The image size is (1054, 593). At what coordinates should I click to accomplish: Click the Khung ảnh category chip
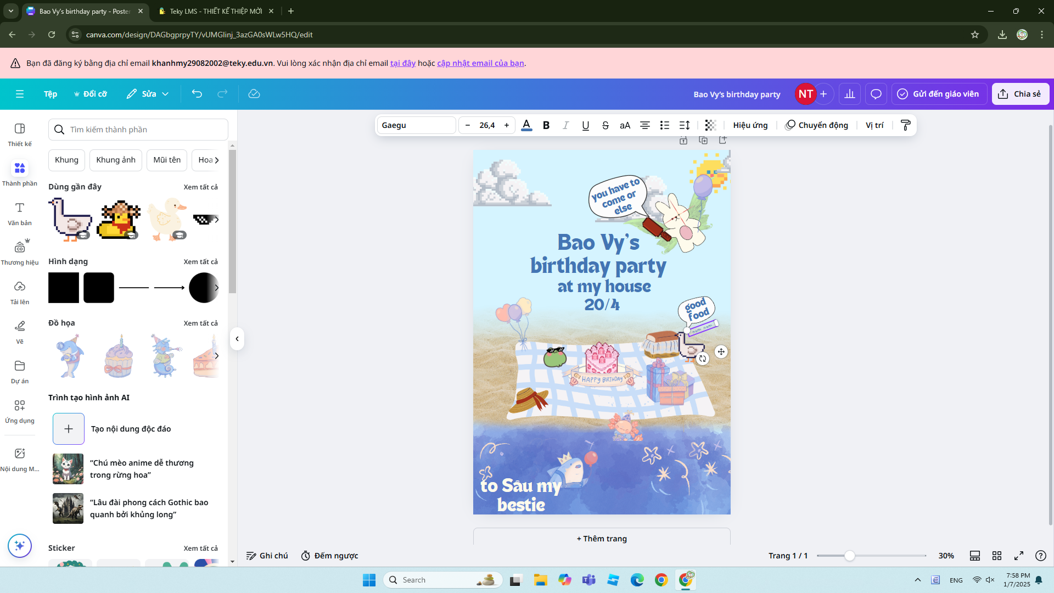click(x=116, y=160)
